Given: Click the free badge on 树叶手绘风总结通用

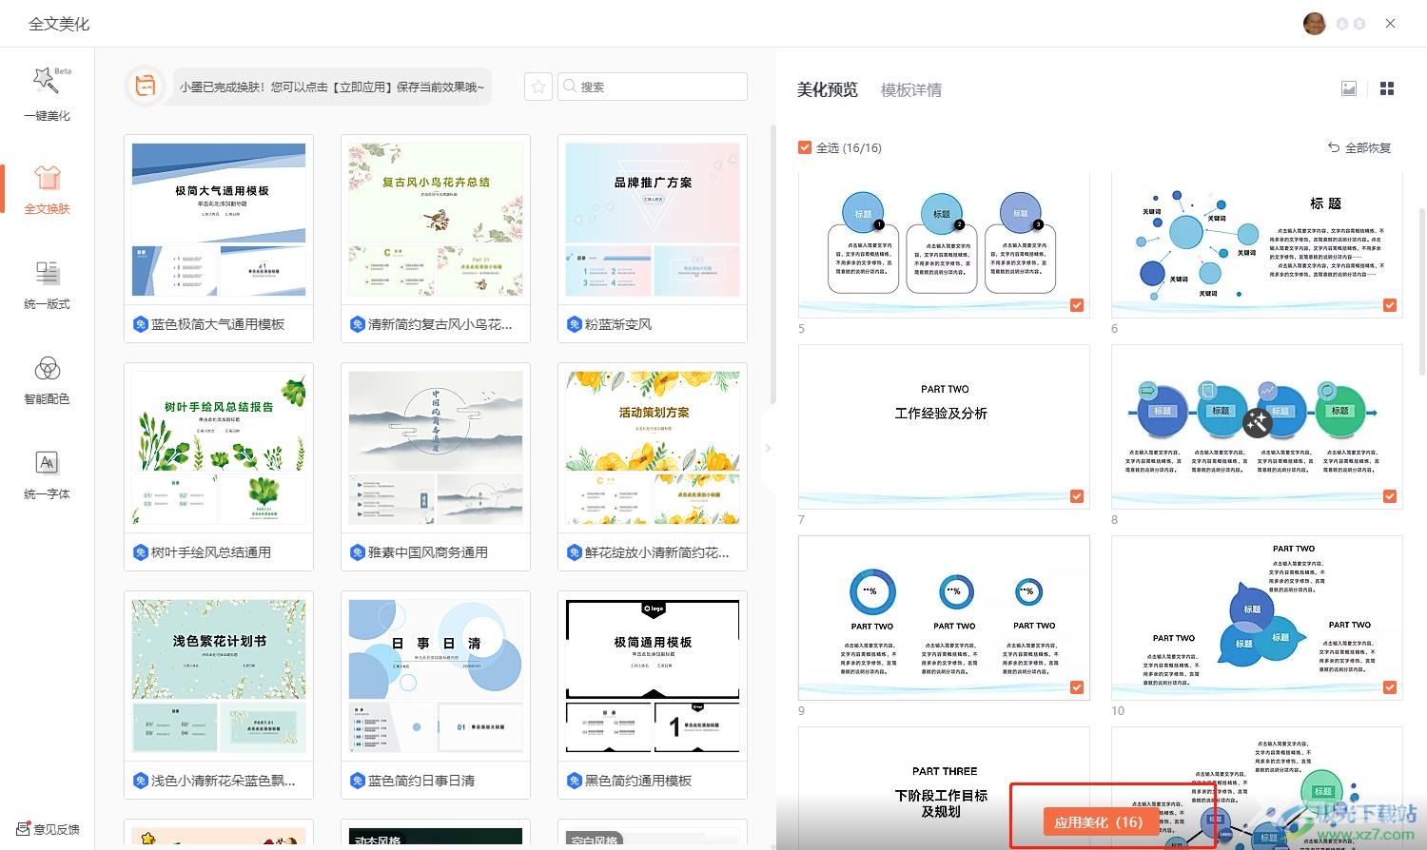Looking at the screenshot, I should [x=140, y=552].
